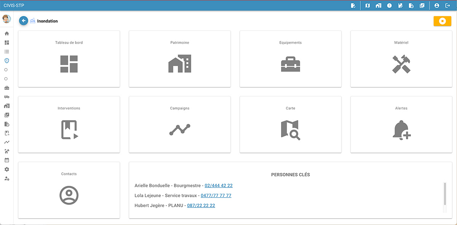Screen dimensions: 457x225
Task: Open the Carte map search tile
Action: click(290, 125)
